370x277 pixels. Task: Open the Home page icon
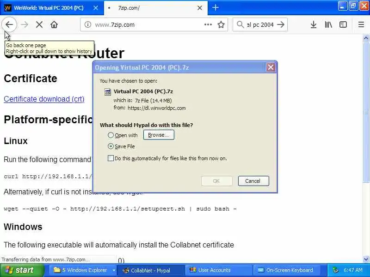[x=54, y=24]
